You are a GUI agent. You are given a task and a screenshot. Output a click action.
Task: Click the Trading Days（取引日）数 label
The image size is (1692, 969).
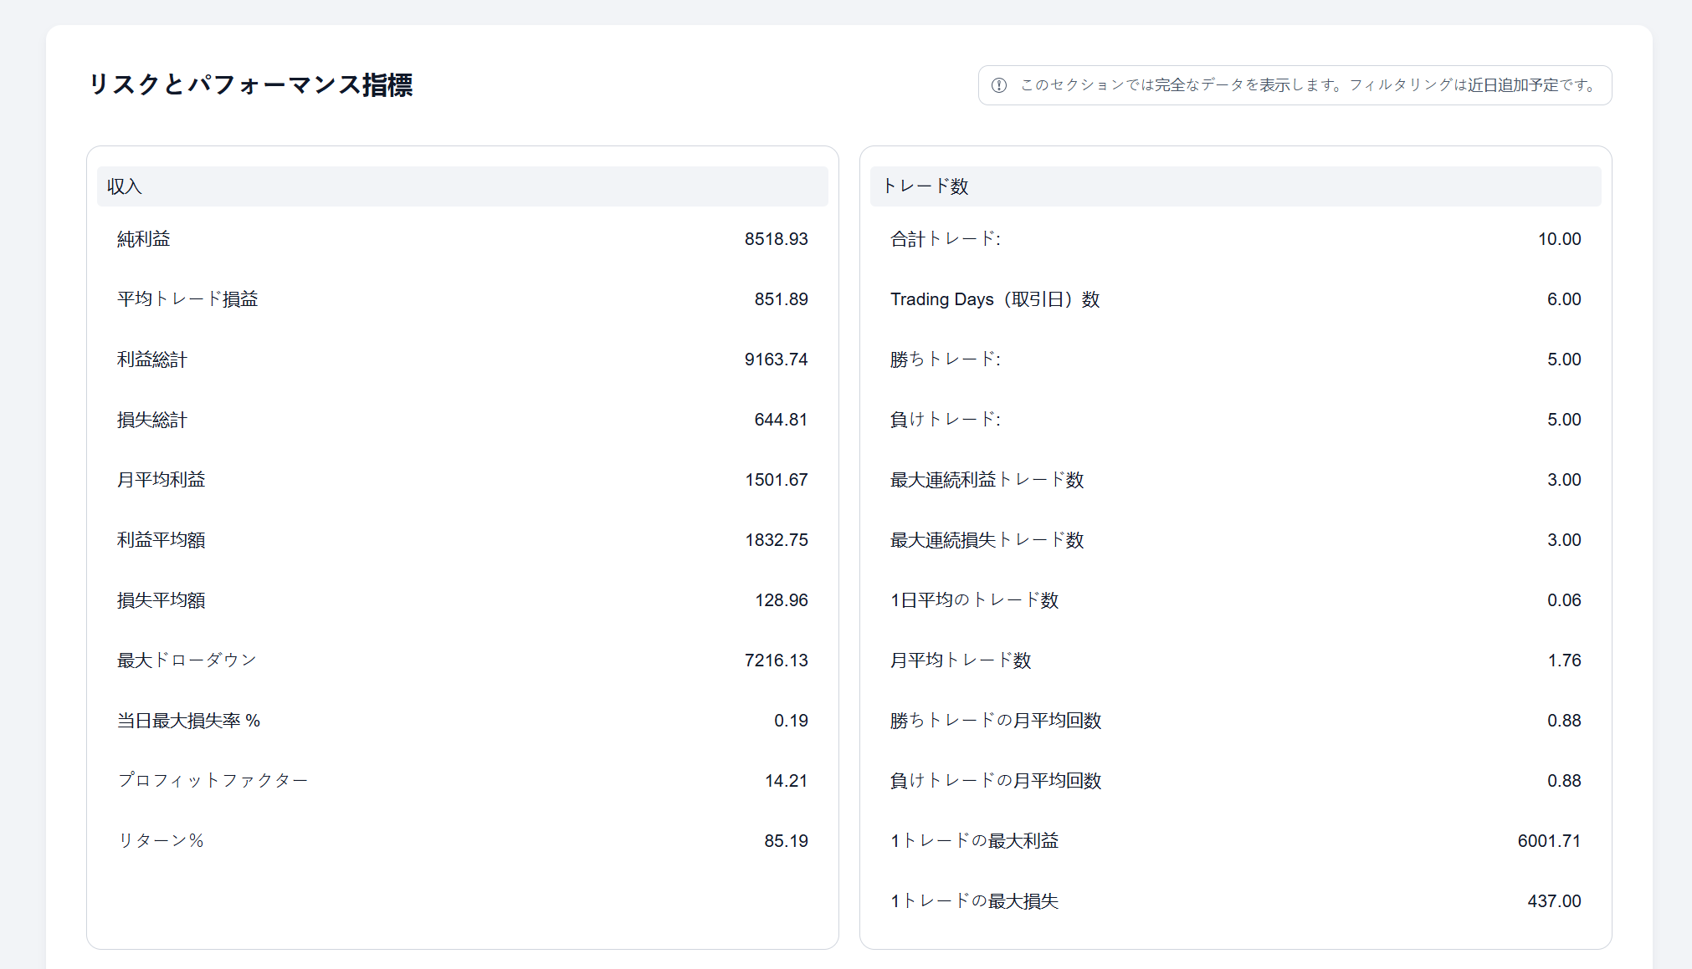(995, 299)
